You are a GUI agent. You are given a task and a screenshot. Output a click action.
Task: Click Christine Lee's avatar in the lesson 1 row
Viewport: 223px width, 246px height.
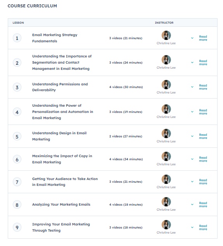166,35
